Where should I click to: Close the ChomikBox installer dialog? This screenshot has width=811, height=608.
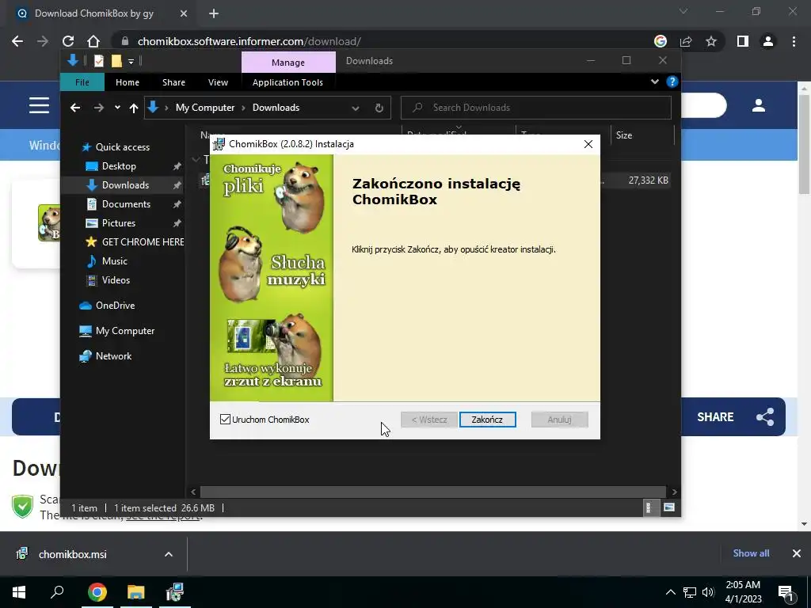588,144
